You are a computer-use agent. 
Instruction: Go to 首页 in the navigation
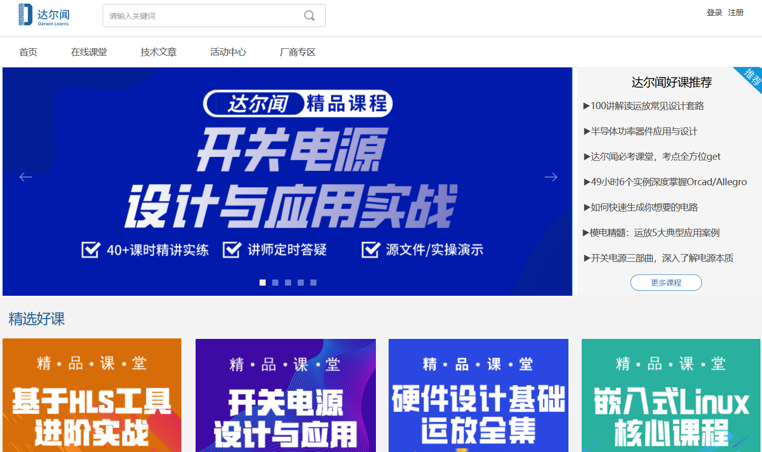pyautogui.click(x=28, y=52)
